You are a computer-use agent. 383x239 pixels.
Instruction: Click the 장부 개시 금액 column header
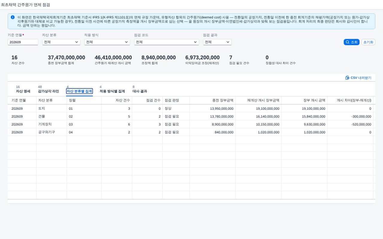point(304,100)
